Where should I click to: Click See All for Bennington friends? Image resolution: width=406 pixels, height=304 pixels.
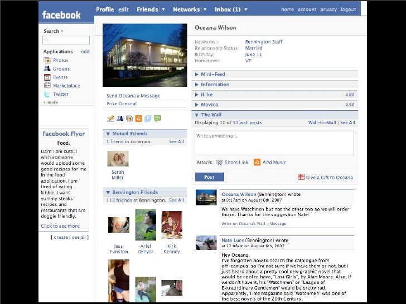click(176, 200)
